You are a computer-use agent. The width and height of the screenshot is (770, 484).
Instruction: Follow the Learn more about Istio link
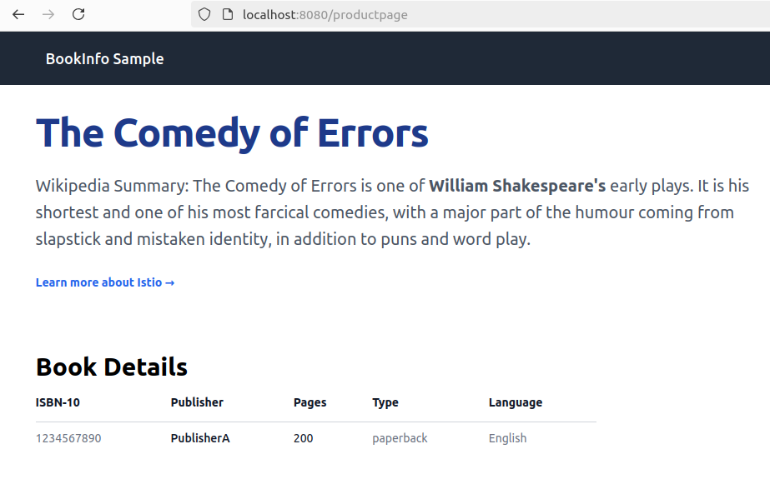point(105,282)
